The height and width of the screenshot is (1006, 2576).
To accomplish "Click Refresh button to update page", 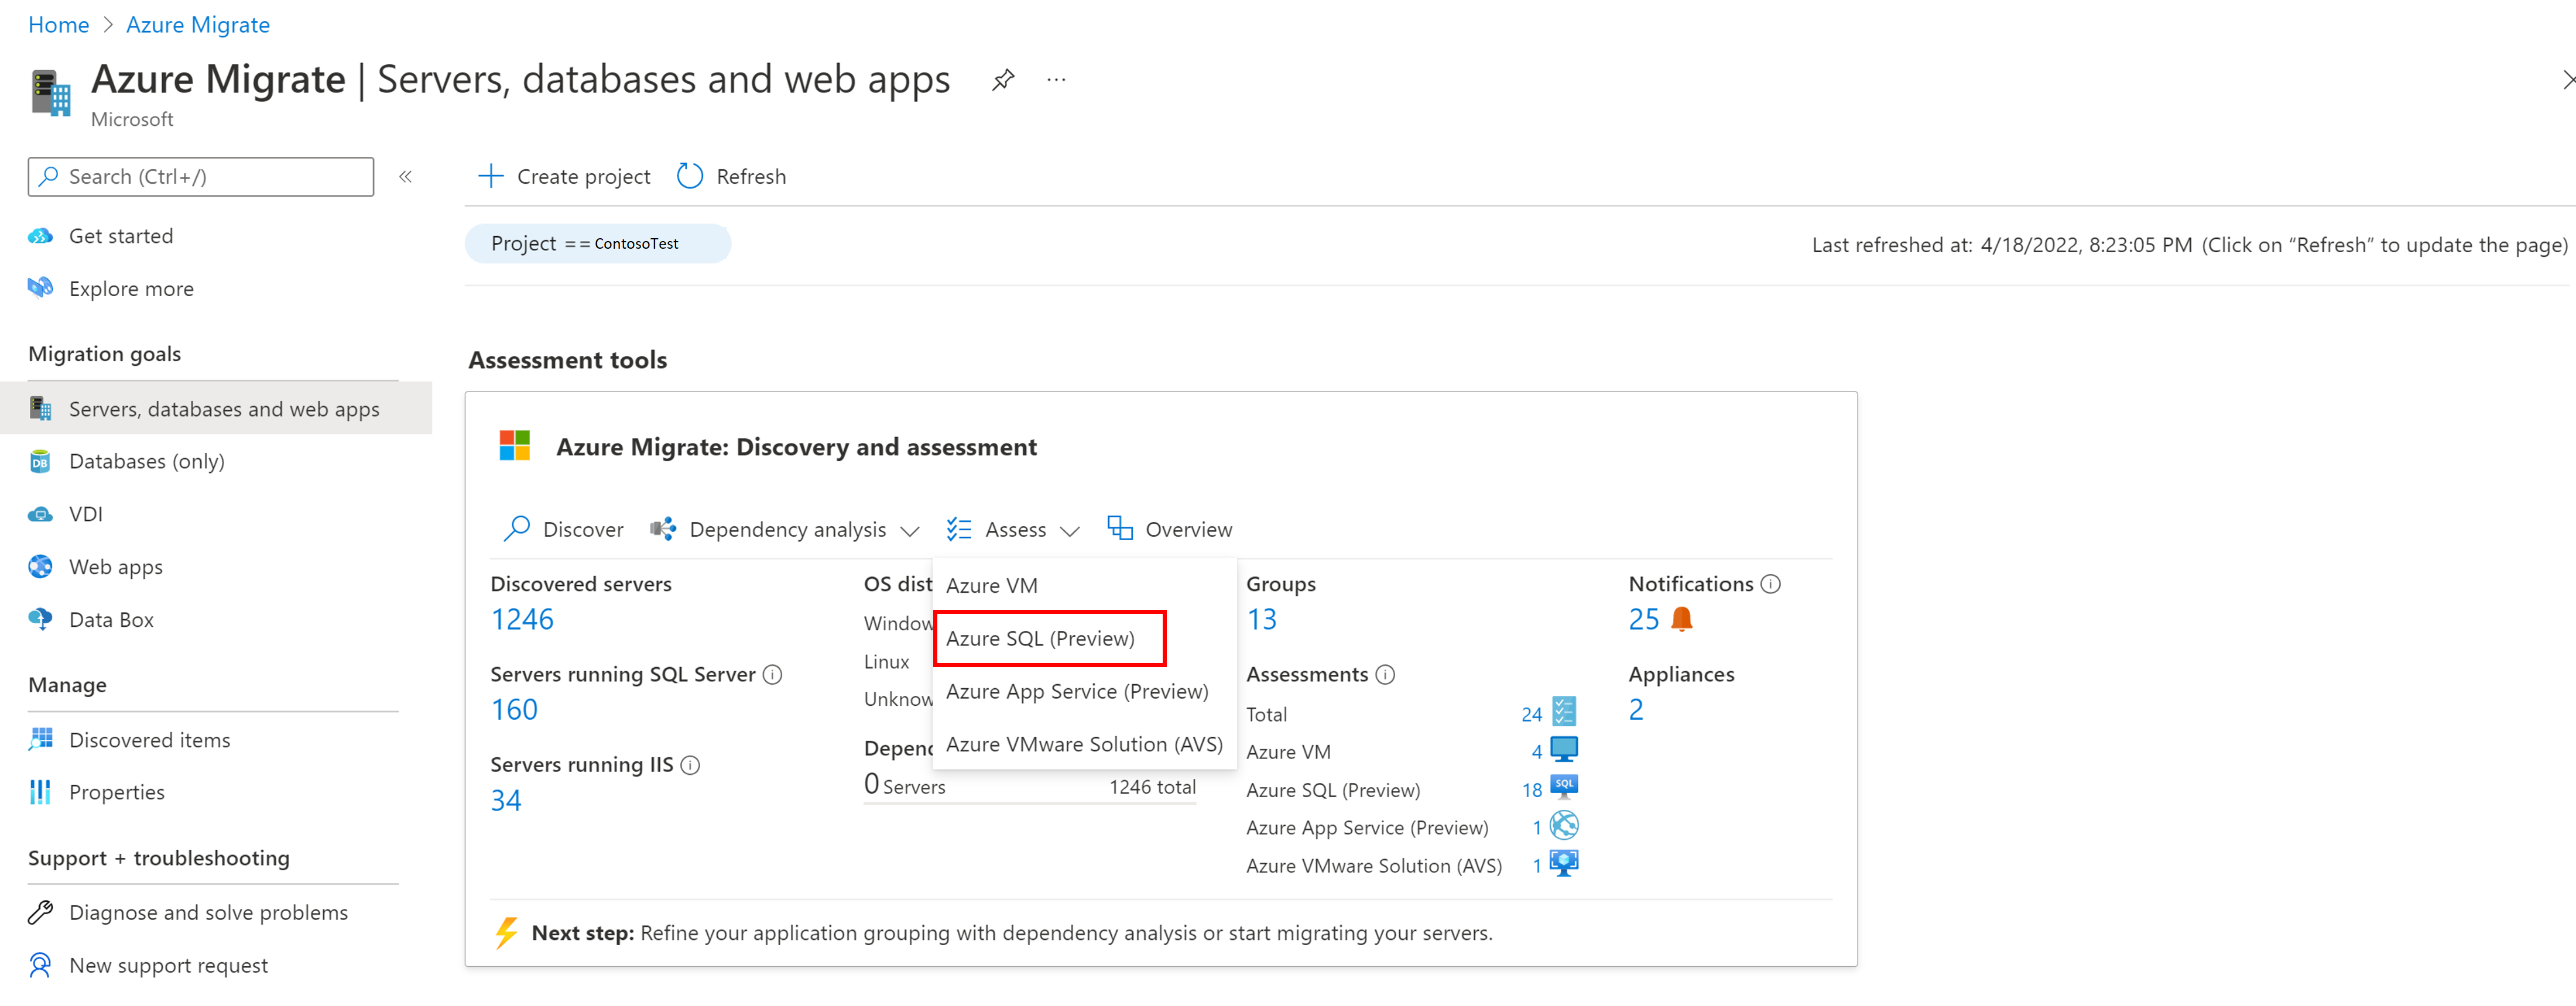I will 734,176.
